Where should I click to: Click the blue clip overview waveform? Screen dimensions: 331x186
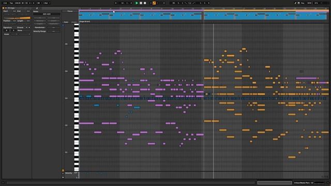(203, 16)
